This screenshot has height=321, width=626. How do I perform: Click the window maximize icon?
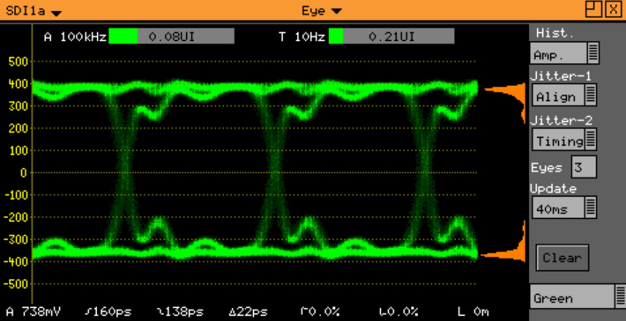pyautogui.click(x=593, y=9)
